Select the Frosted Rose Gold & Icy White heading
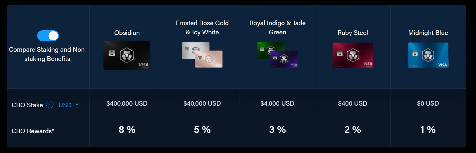The height and width of the screenshot is (153, 476). pos(202,28)
